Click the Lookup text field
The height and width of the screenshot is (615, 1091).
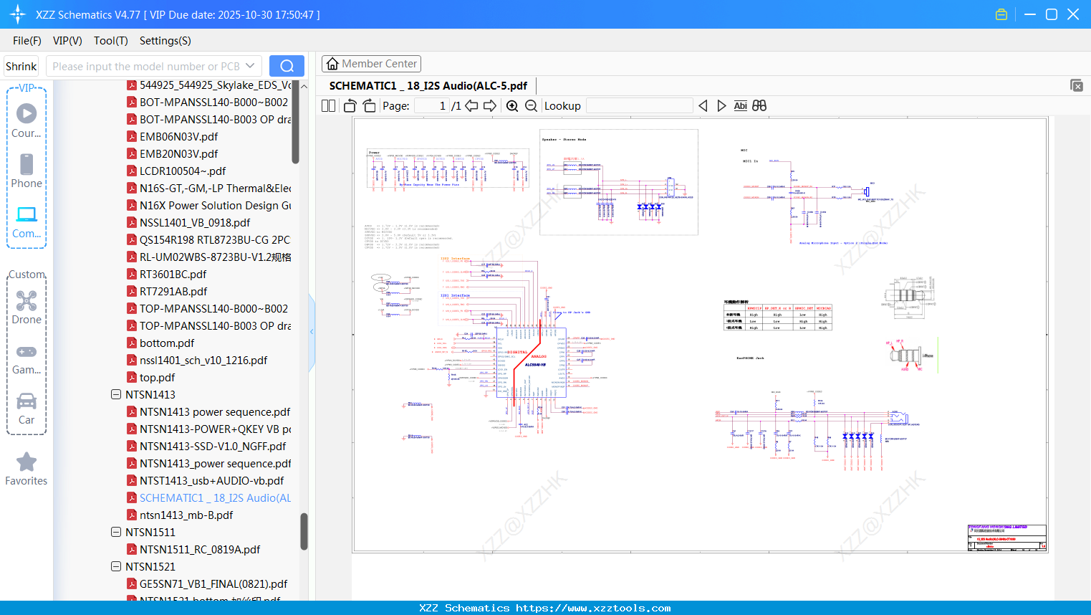tap(639, 106)
